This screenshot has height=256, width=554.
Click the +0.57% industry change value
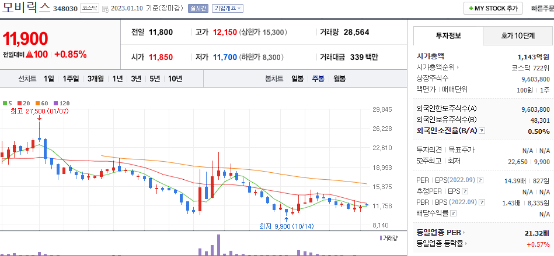pos(538,244)
